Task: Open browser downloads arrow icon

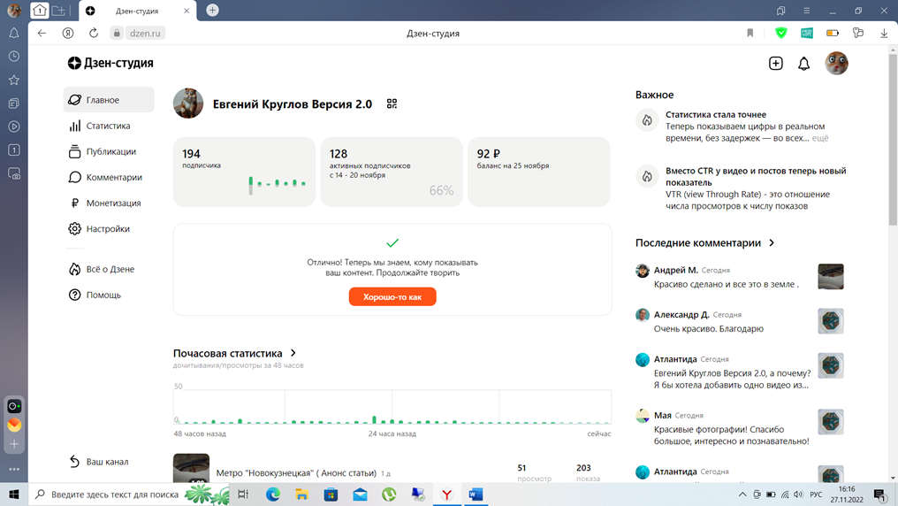Action: 884,34
